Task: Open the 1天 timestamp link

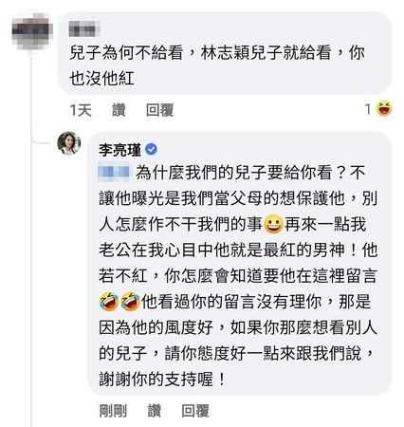Action: pos(81,110)
